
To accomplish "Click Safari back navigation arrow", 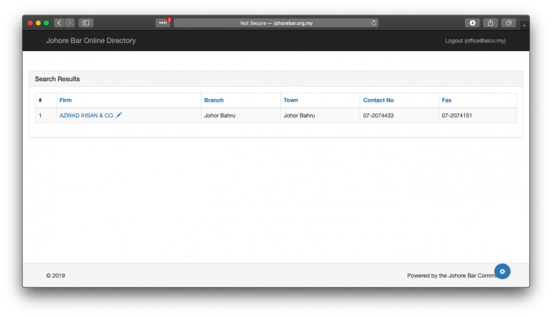I will (59, 23).
